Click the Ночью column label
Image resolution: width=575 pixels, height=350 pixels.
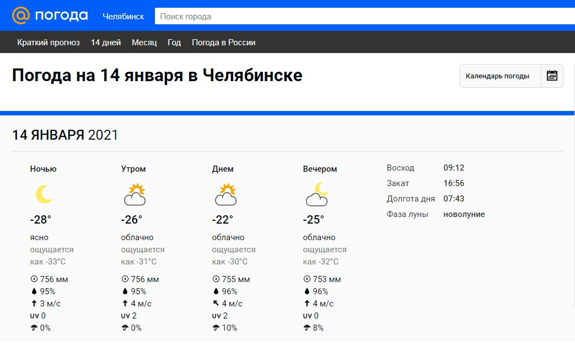tap(43, 168)
